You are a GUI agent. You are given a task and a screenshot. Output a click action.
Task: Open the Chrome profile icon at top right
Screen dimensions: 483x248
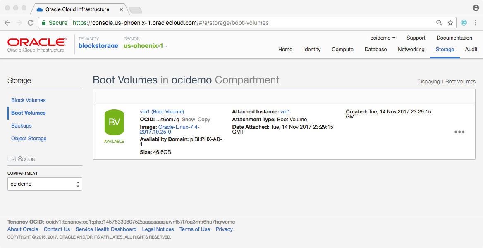click(476, 8)
